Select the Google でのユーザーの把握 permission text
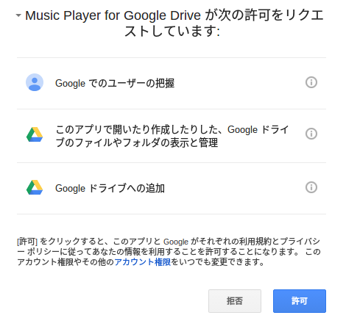 [x=115, y=83]
